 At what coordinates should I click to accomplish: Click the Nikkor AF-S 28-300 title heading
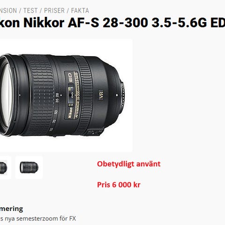(x=112, y=22)
